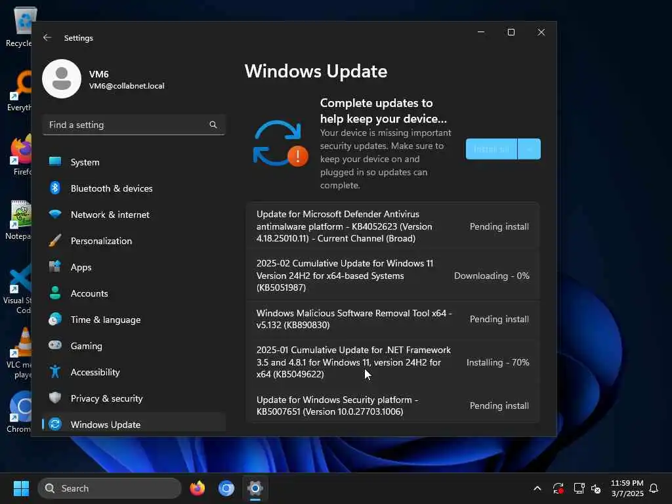Image resolution: width=672 pixels, height=504 pixels.
Task: Go to Network & internet settings
Action: click(x=134, y=215)
